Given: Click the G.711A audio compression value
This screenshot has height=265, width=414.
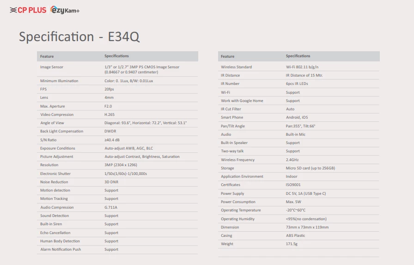Looking at the screenshot, I should click(111, 207).
